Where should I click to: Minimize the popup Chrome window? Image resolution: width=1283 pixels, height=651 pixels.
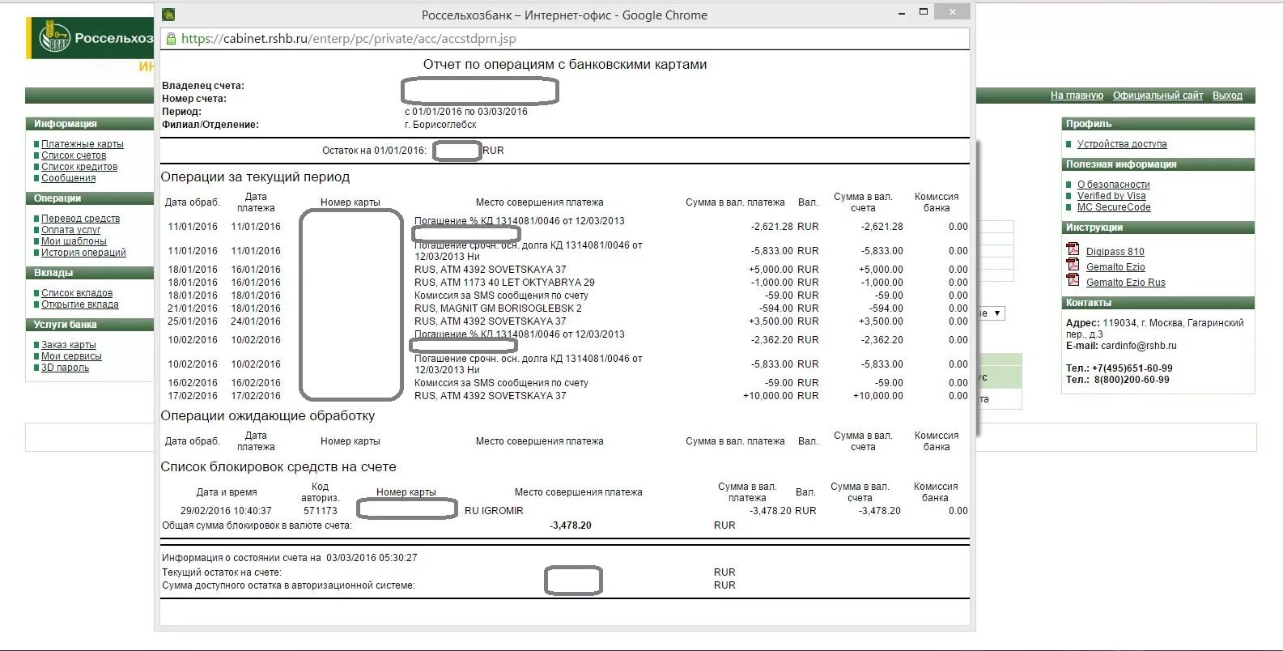[902, 14]
